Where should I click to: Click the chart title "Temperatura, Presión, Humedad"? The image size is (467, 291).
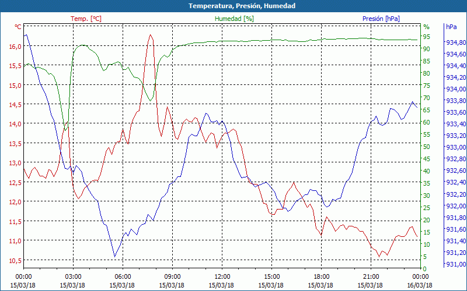pos(242,6)
